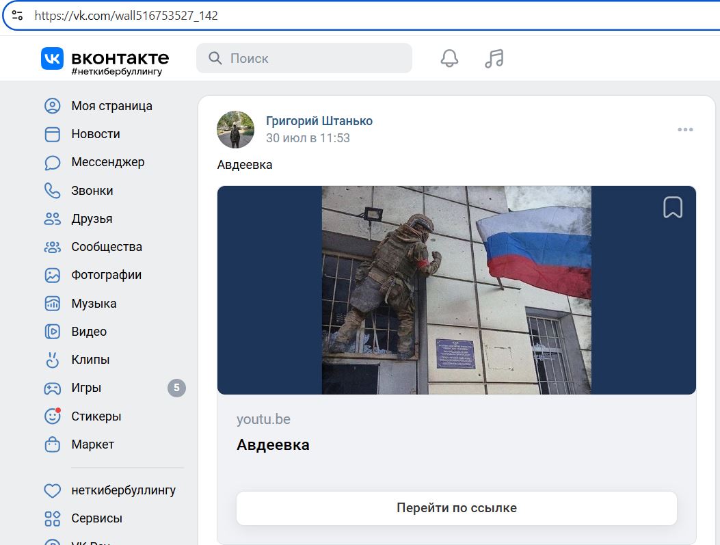Click the Сервисы grid icon

tap(53, 519)
